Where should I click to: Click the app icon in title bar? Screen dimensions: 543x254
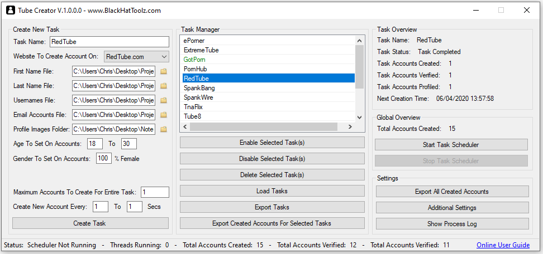[10, 10]
